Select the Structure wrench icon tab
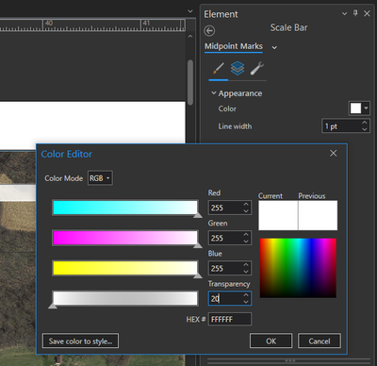377x366 pixels. pos(257,68)
